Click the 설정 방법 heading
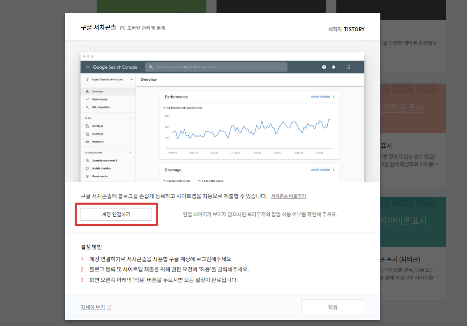Image resolution: width=467 pixels, height=326 pixels. click(x=91, y=247)
